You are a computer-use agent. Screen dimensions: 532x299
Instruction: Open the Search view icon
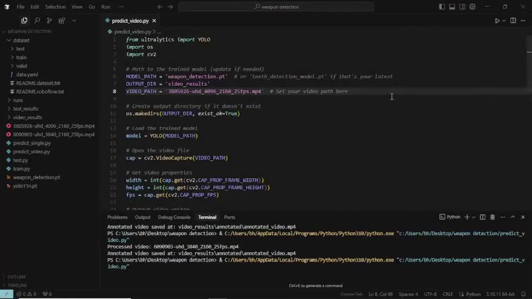click(x=37, y=21)
